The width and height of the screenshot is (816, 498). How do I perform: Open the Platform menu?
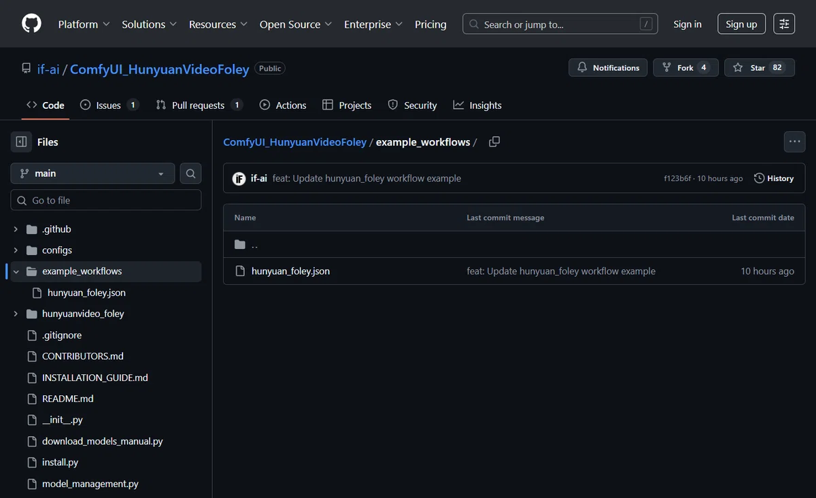point(84,24)
